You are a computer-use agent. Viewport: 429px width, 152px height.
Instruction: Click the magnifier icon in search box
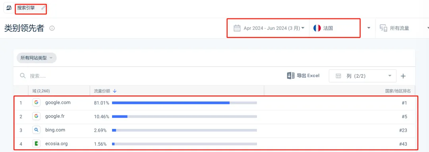[23, 76]
